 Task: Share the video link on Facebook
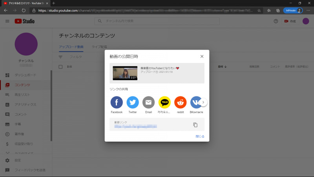(117, 102)
